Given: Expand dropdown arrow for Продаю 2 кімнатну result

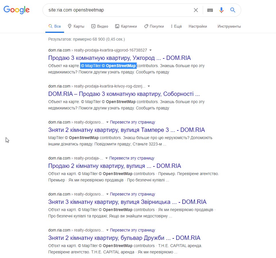Looking at the screenshot, I should (x=107, y=158).
